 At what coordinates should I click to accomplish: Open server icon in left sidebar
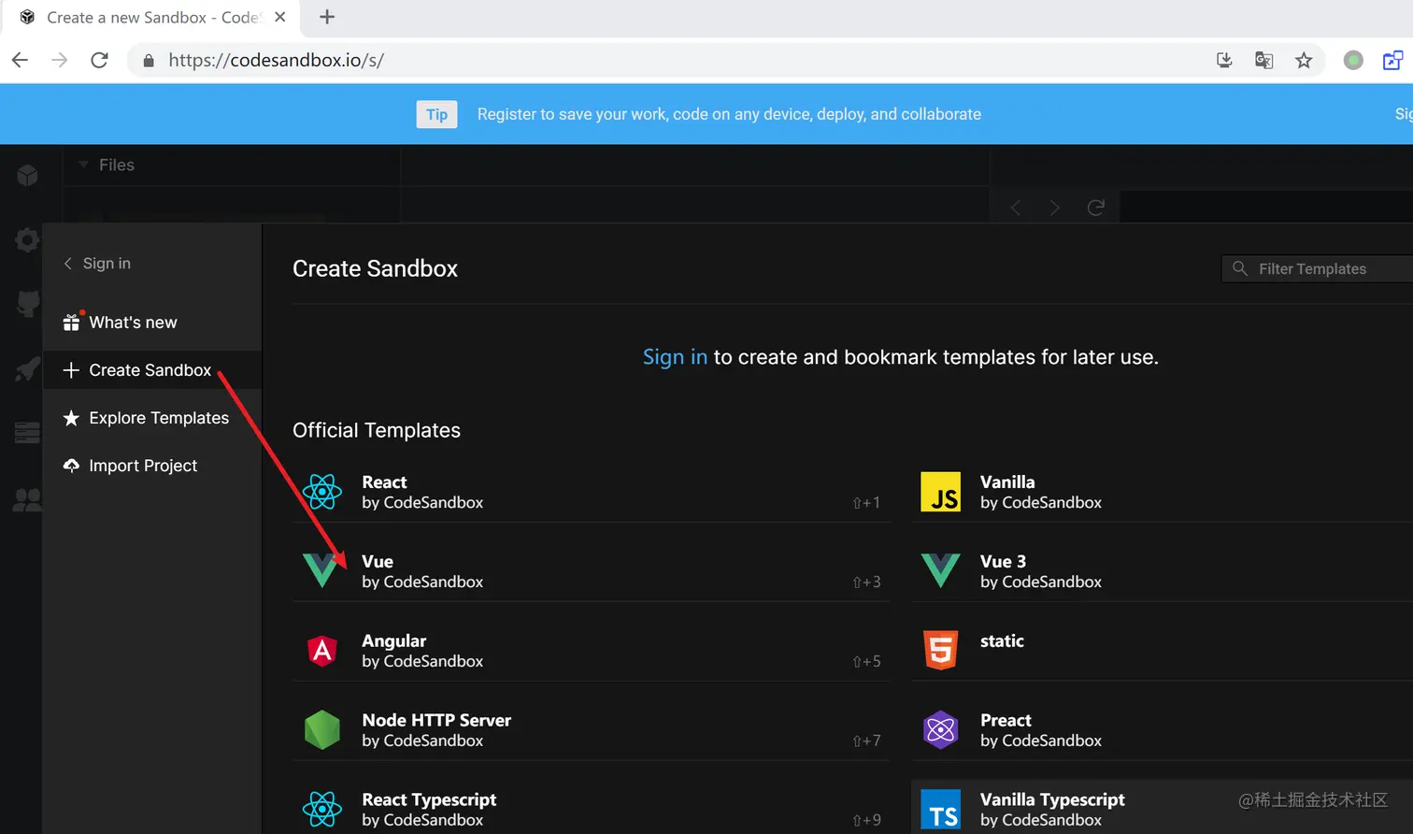click(27, 433)
